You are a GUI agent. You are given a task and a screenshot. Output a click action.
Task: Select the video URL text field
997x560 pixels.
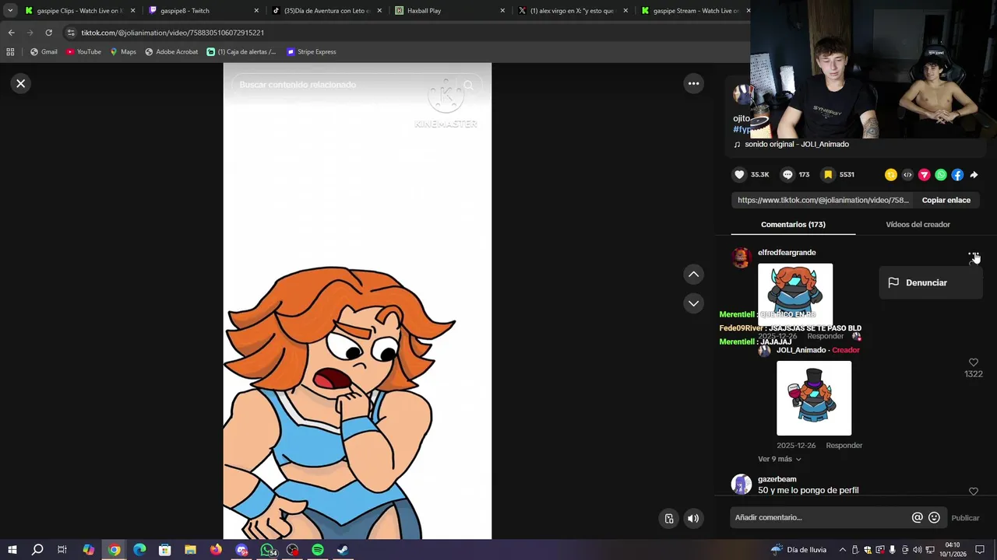coord(823,200)
